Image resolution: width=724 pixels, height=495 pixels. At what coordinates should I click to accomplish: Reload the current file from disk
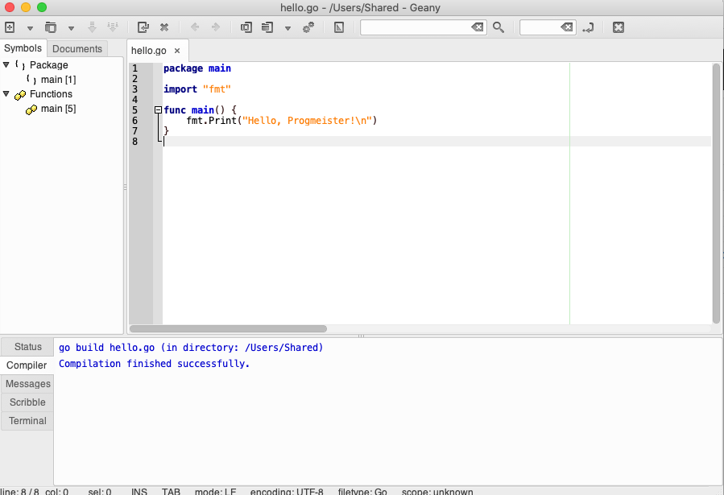coord(143,27)
